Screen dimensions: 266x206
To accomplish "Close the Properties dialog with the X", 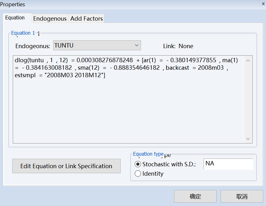I will click(x=263, y=3).
